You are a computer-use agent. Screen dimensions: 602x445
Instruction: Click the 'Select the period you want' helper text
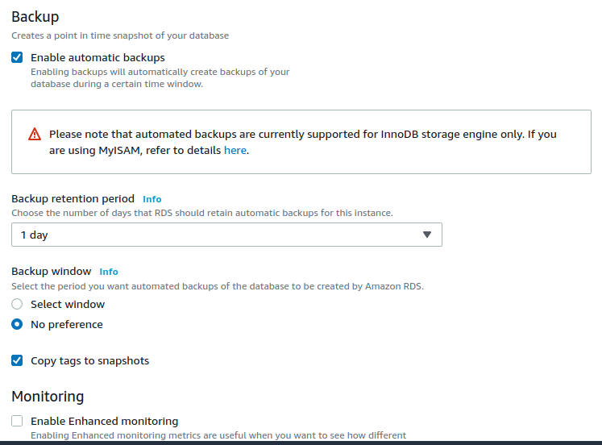tap(218, 286)
